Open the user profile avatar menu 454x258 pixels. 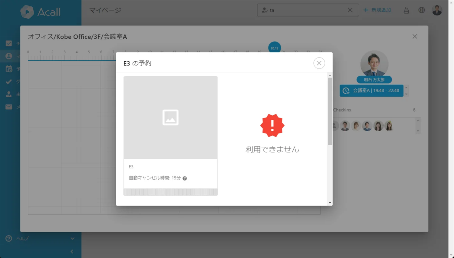click(x=437, y=10)
